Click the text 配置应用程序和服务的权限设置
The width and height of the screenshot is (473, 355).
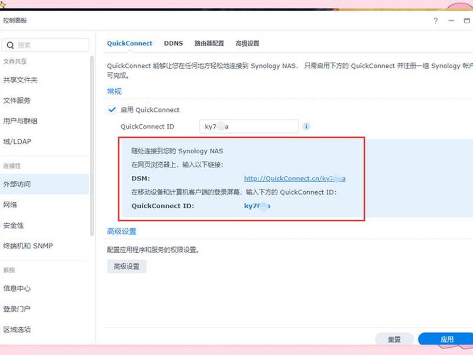(x=153, y=250)
